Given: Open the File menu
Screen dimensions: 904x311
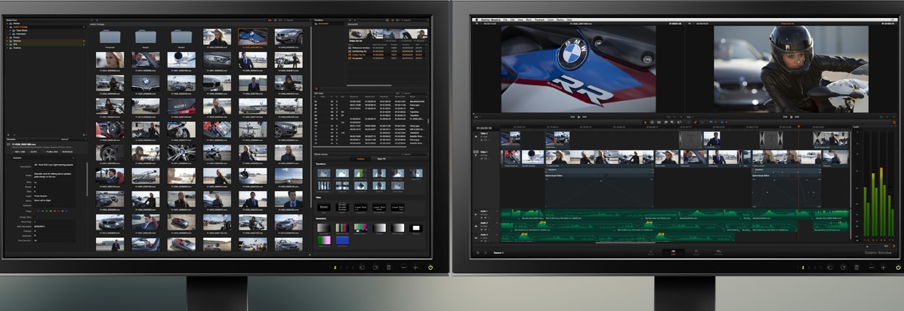Looking at the screenshot, I should (x=505, y=20).
